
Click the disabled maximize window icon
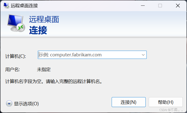point(160,5)
